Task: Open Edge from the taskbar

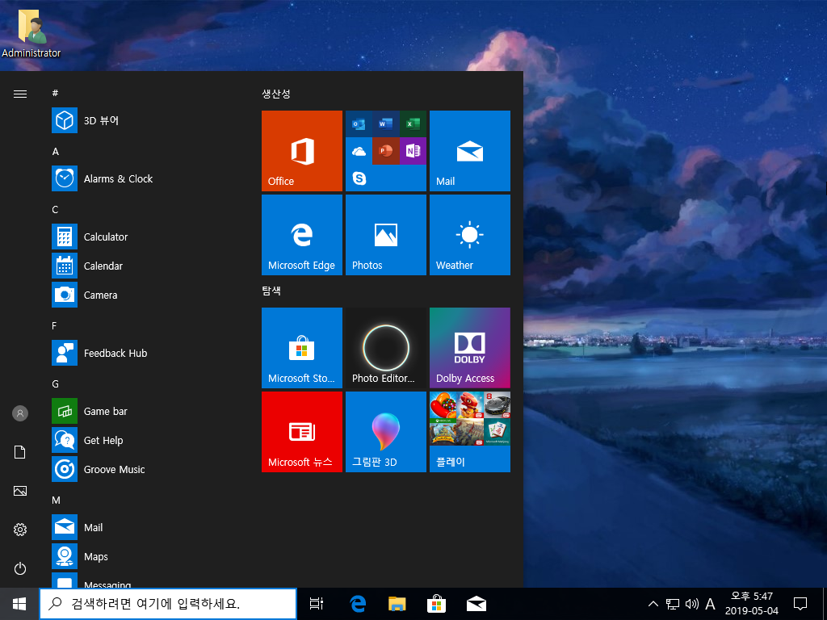Action: [358, 604]
